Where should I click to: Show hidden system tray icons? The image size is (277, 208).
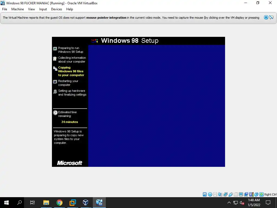click(x=229, y=203)
